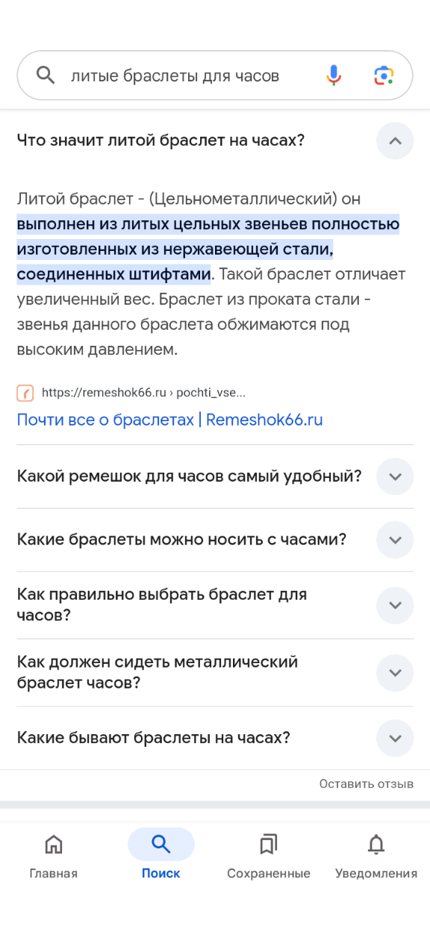The width and height of the screenshot is (430, 932).
Task: Expand 'Какие бывают браслеты на часах?' chevron
Action: [x=395, y=738]
